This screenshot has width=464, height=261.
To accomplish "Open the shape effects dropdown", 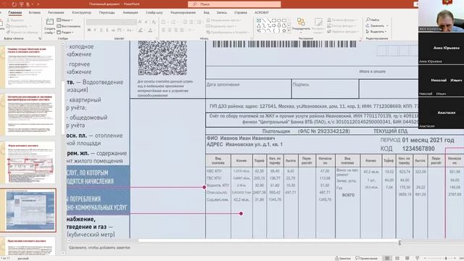I will (x=343, y=32).
